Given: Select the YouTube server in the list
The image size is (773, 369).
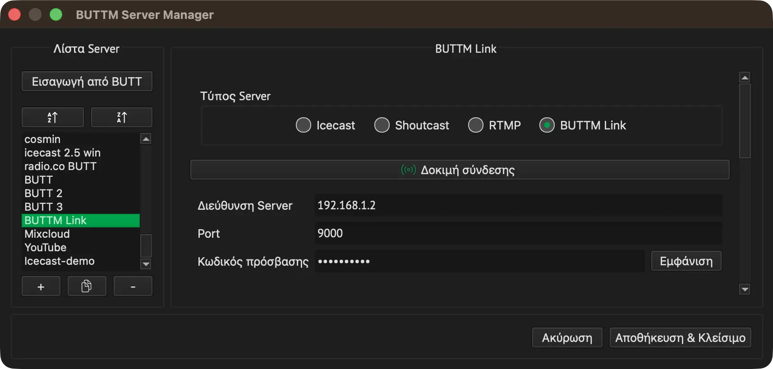Looking at the screenshot, I should pos(81,248).
